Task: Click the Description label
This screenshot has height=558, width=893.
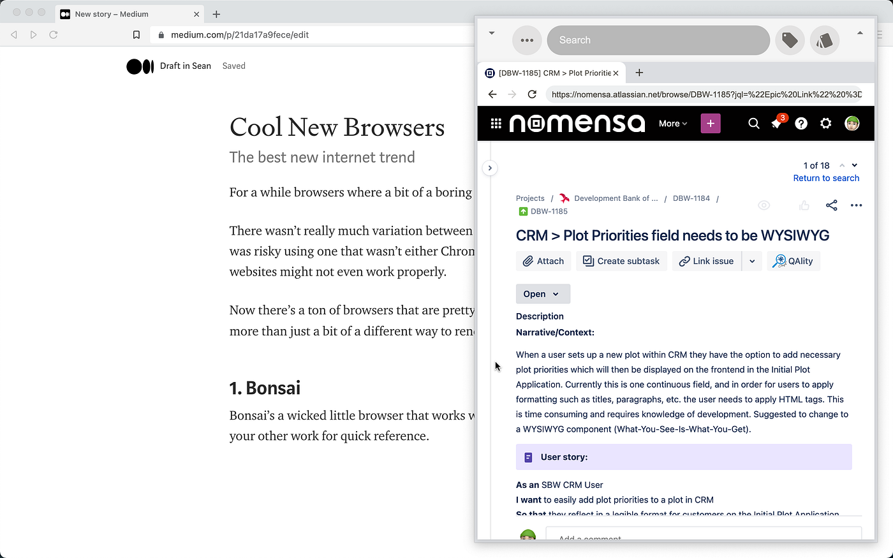Action: click(540, 316)
